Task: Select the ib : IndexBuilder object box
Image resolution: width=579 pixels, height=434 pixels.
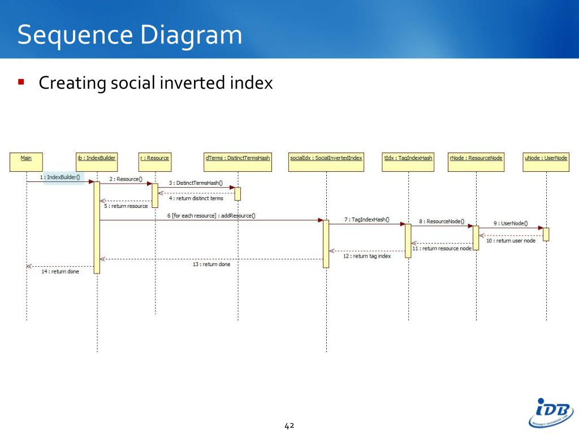Action: (97, 162)
